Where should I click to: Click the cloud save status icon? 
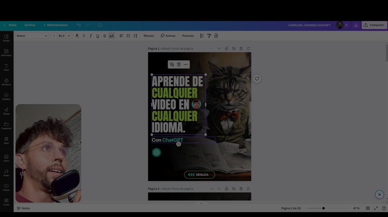(x=100, y=25)
